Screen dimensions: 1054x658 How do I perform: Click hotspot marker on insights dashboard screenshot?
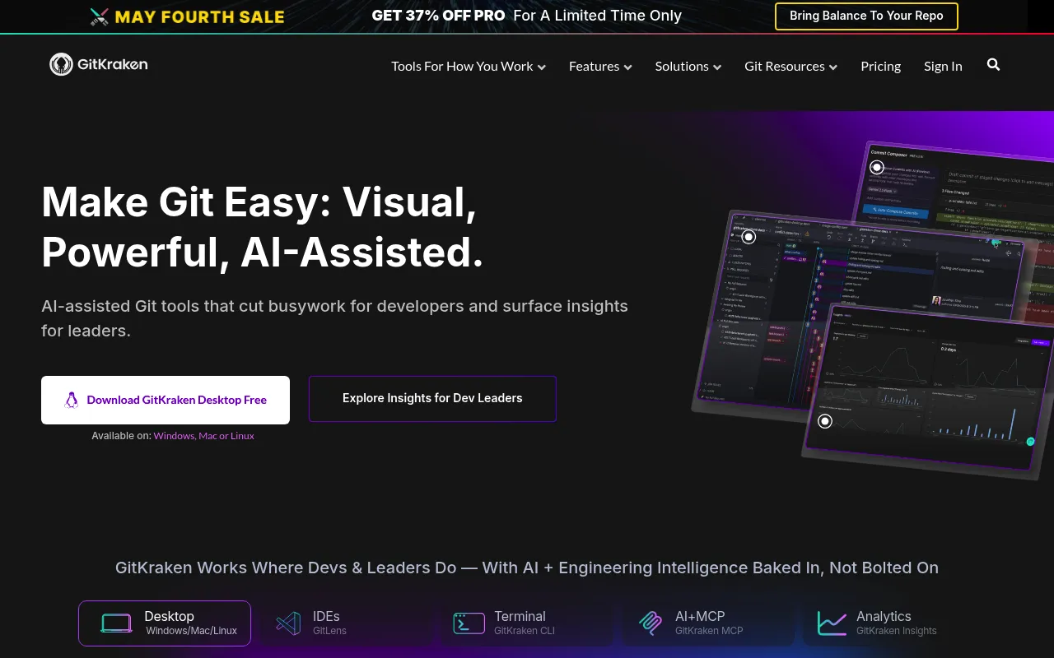click(825, 421)
